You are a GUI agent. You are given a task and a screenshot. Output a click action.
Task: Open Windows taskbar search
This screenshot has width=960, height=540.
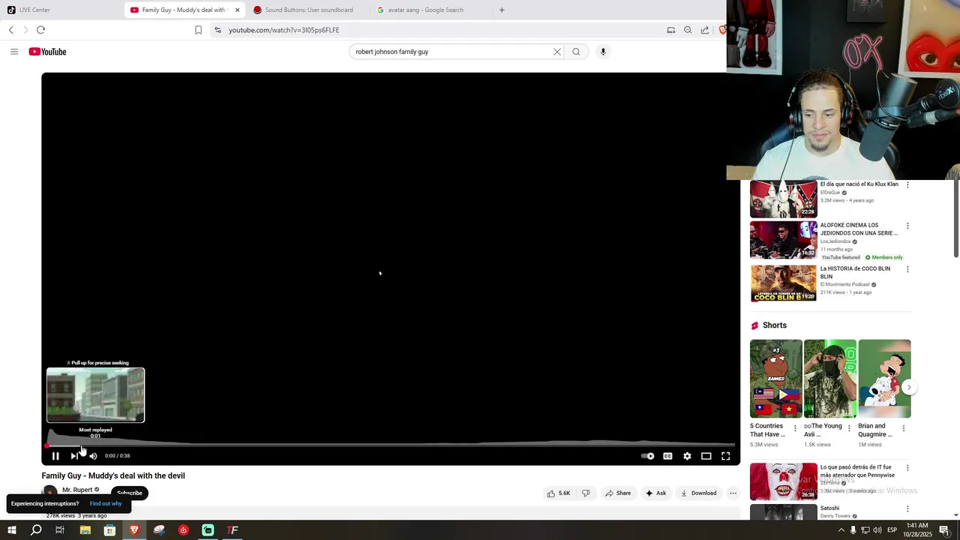coord(36,530)
